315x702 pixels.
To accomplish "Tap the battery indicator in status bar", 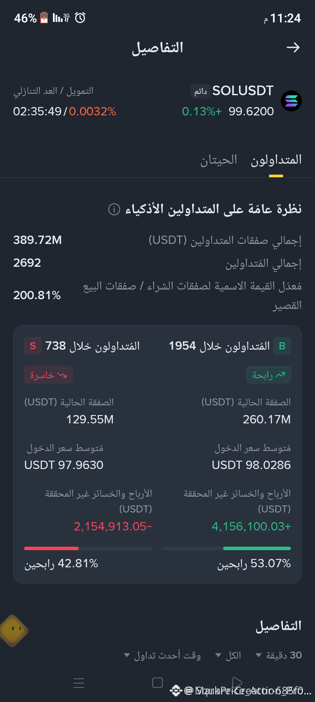I will 44,18.
